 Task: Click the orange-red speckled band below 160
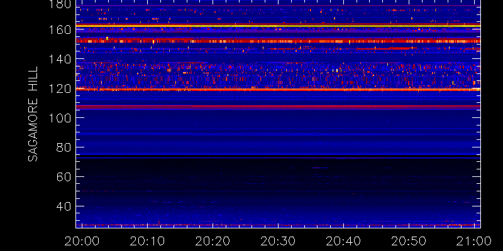coord(278,41)
